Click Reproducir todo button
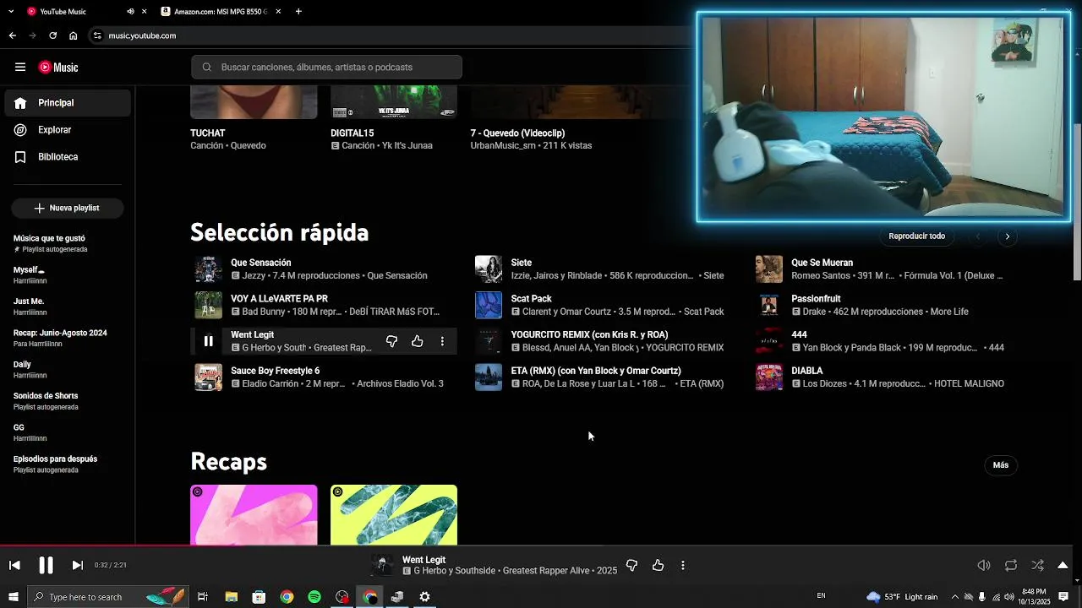 [916, 236]
